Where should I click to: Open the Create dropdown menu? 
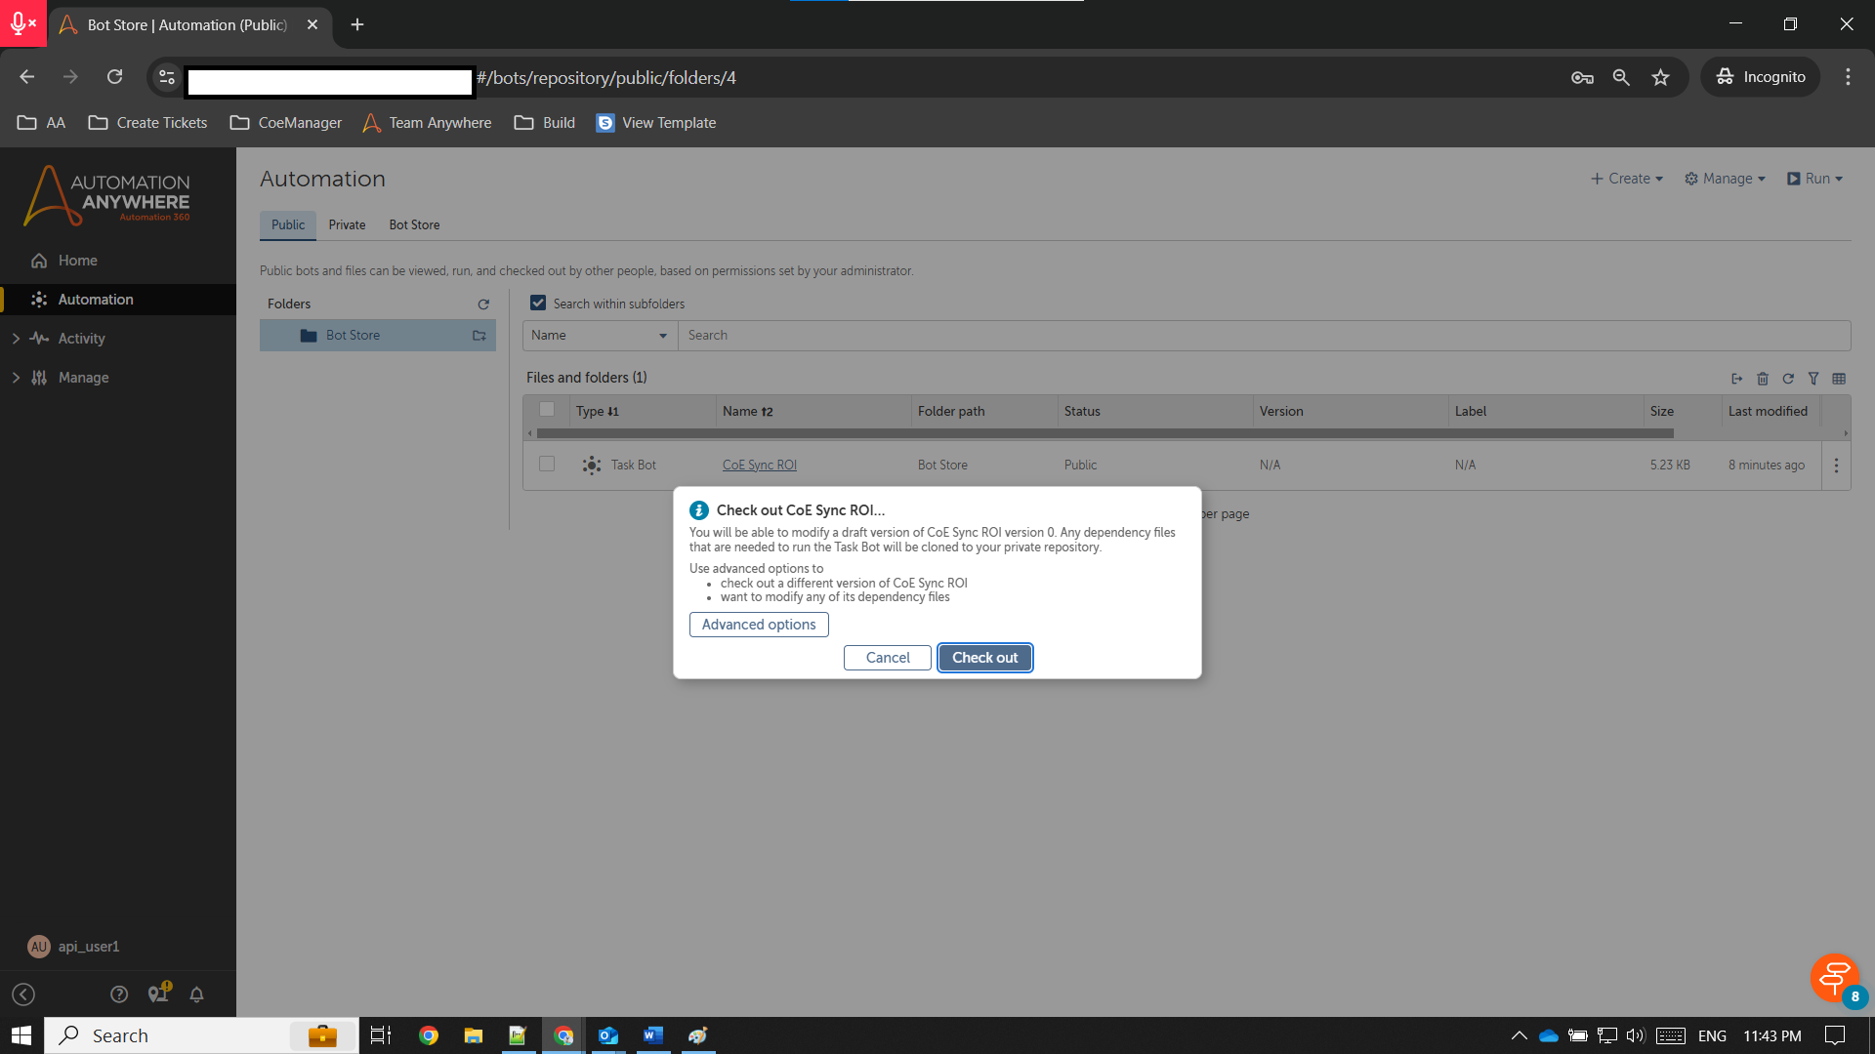point(1627,179)
